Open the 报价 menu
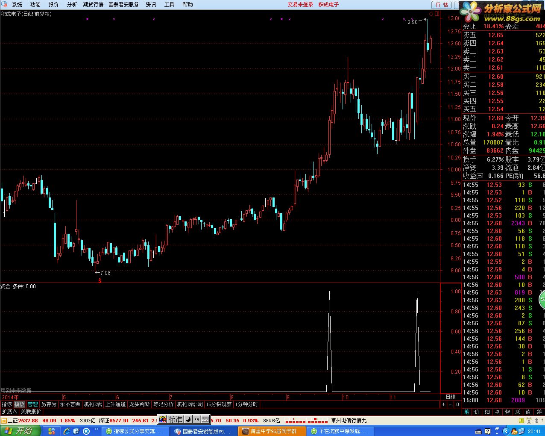The image size is (545, 436). [54, 5]
